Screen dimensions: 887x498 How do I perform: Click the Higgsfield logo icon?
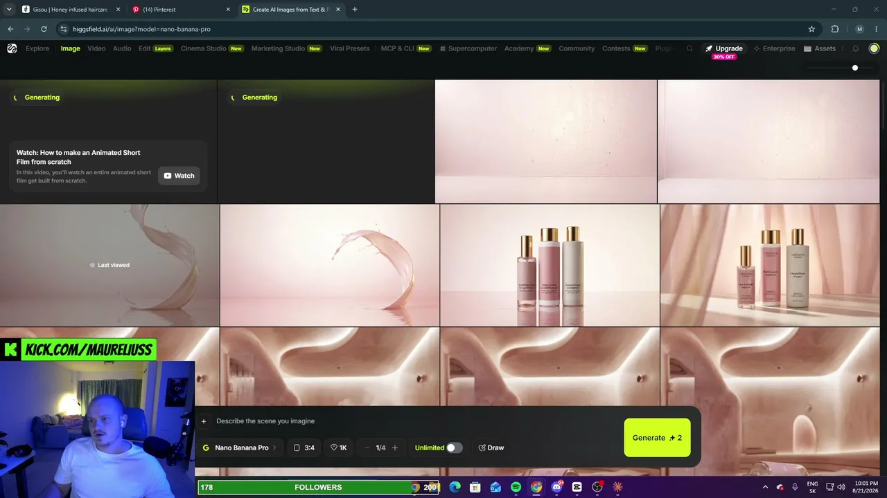coord(12,48)
